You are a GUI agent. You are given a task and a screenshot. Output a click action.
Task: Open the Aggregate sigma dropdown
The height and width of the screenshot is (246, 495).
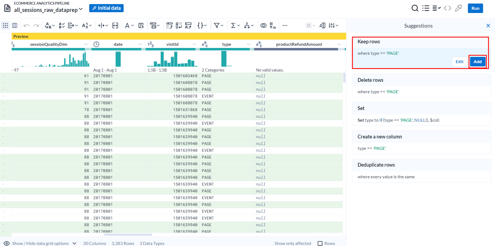click(235, 25)
